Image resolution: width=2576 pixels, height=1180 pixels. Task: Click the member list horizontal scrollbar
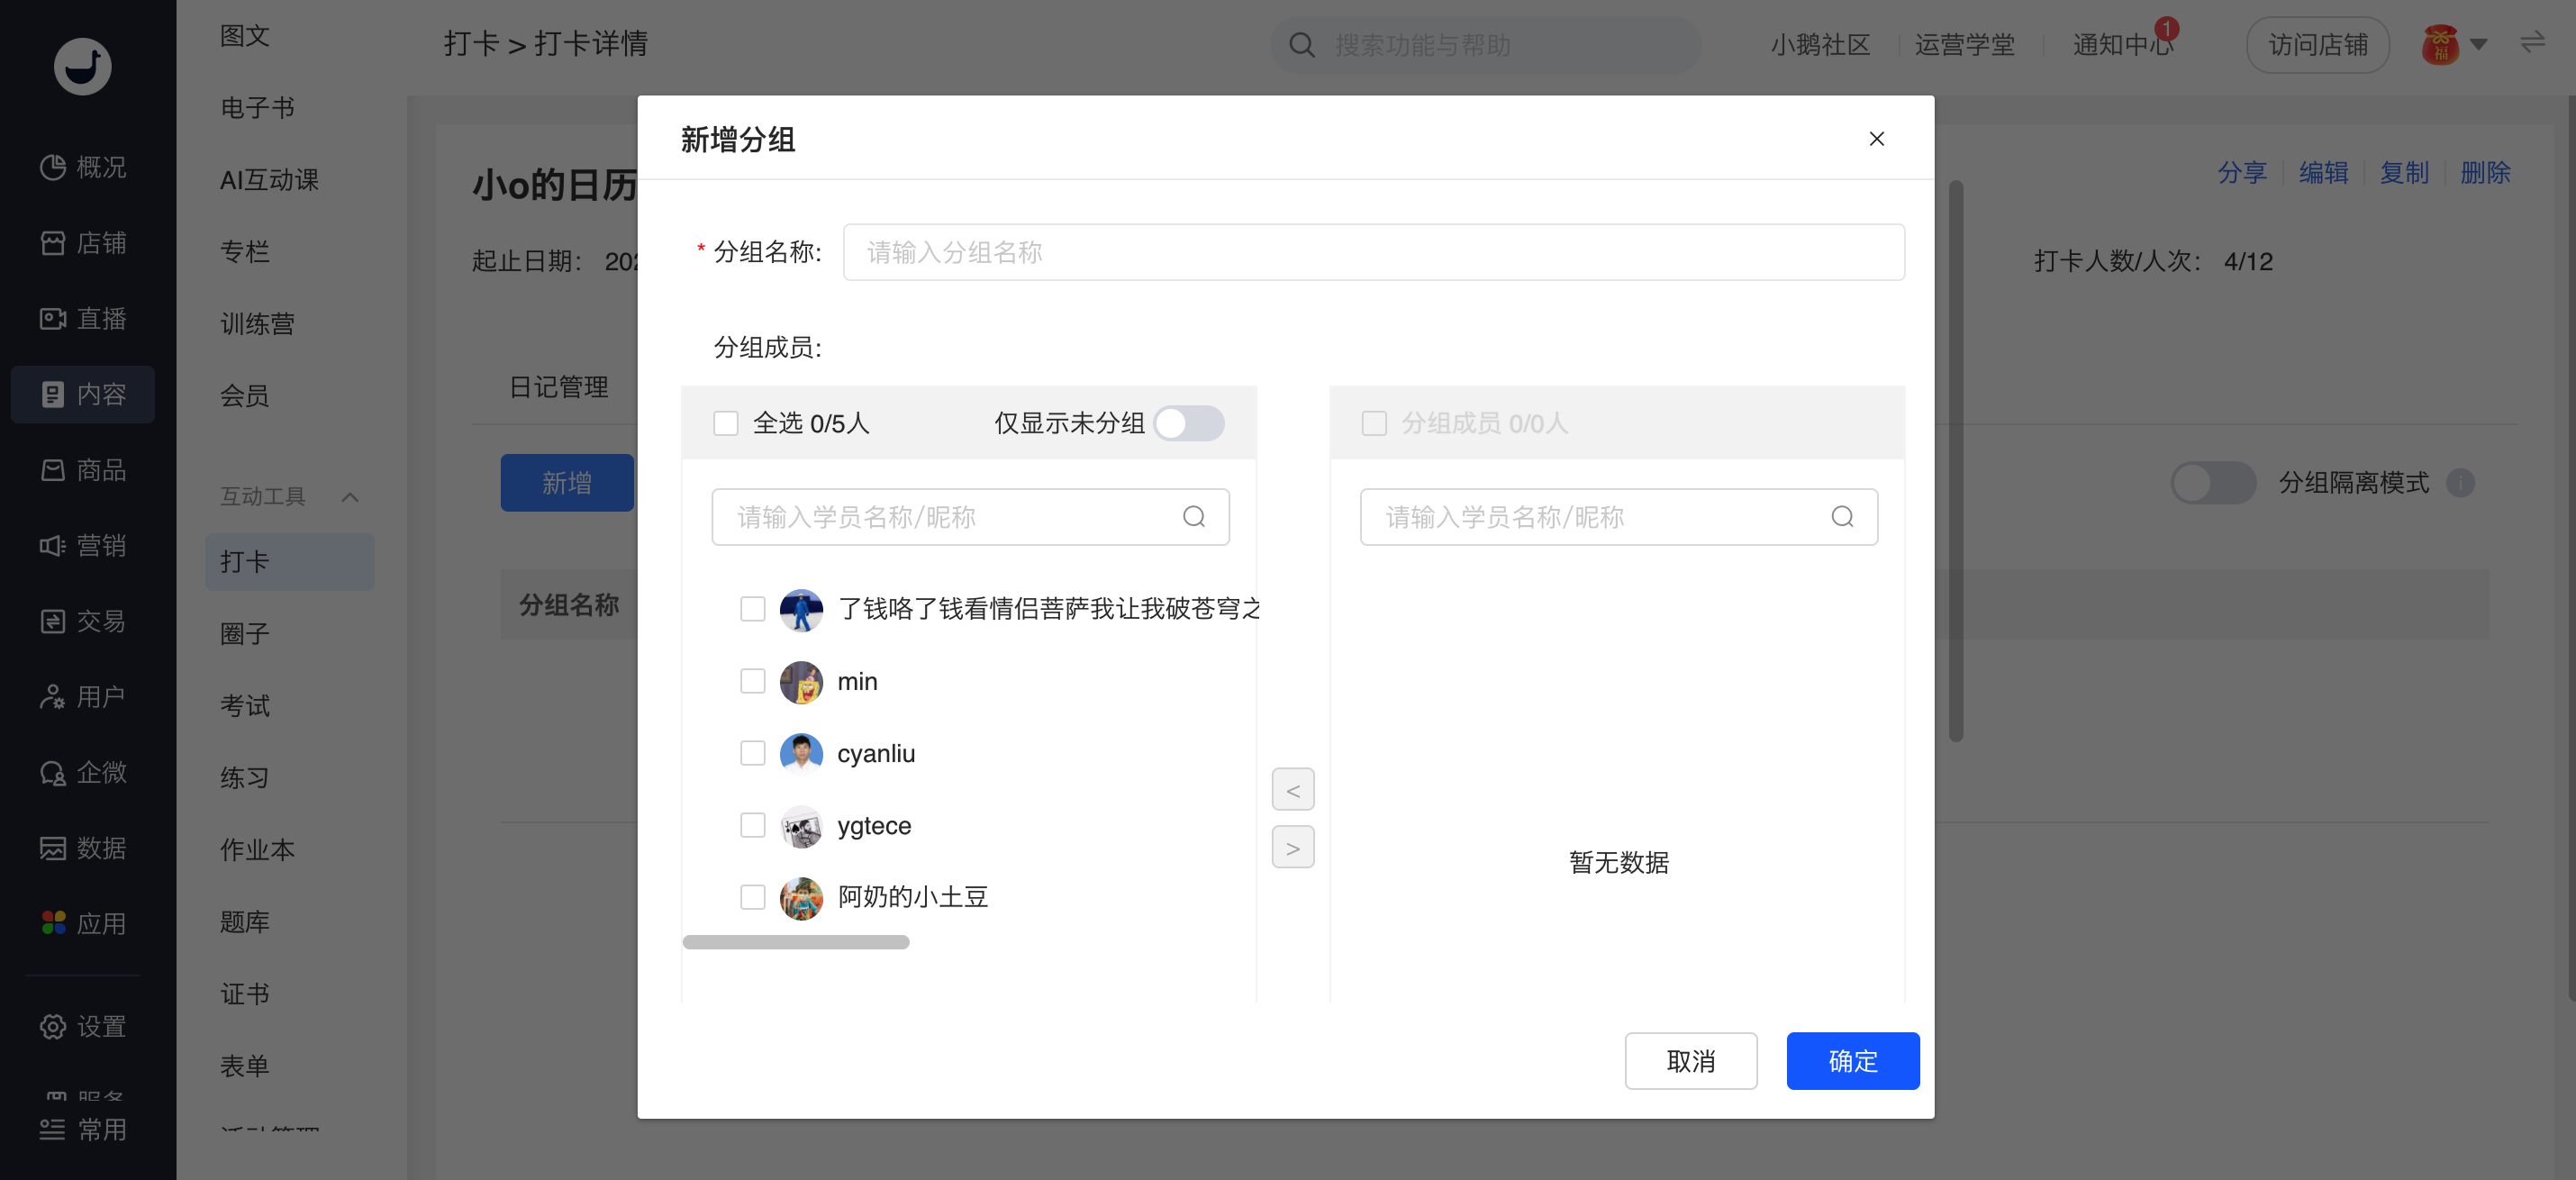795,942
